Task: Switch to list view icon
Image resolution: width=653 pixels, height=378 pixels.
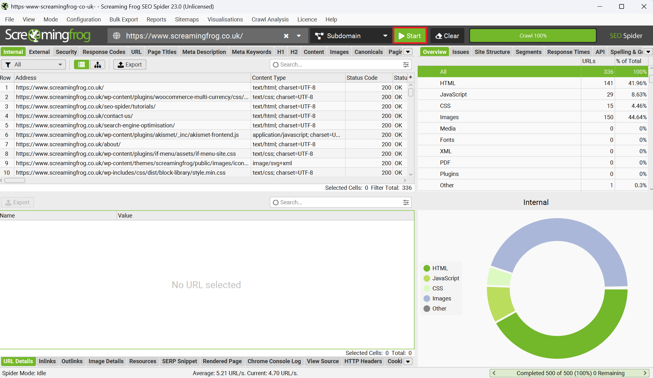Action: click(x=81, y=65)
